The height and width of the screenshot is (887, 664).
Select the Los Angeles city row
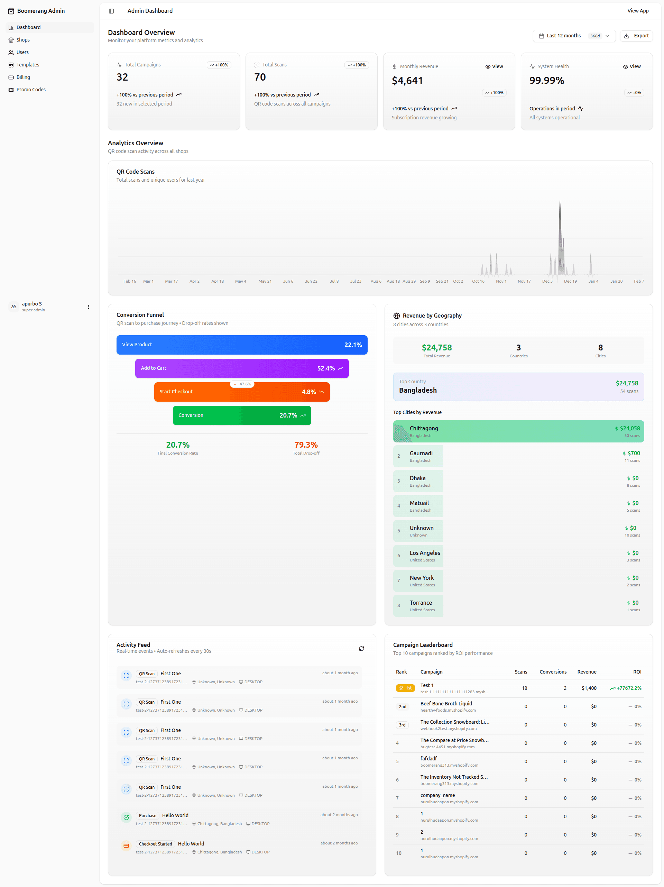[518, 556]
